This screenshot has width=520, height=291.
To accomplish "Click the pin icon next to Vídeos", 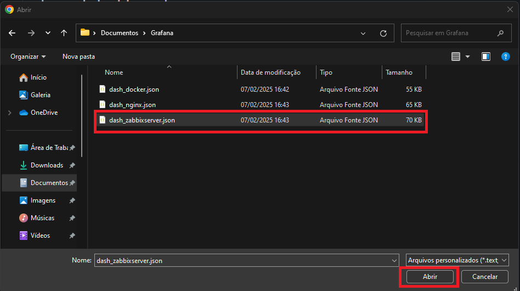I will 72,236.
